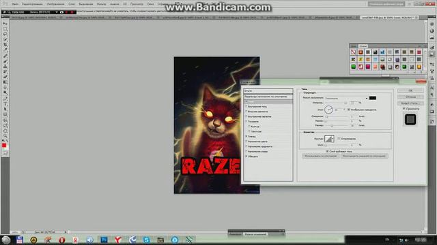Disable the Глянец style checkbox

[246, 136]
